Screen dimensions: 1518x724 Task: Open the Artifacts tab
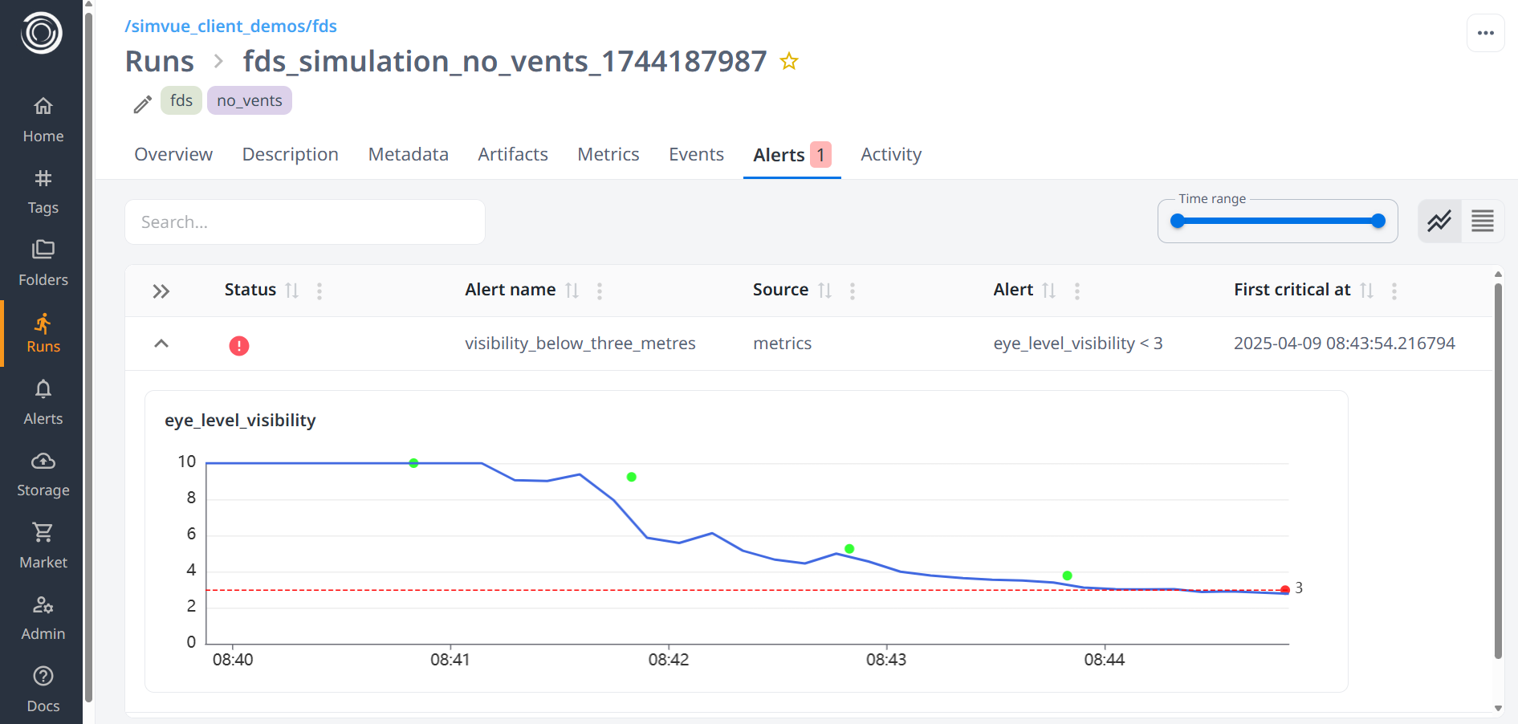pyautogui.click(x=512, y=154)
